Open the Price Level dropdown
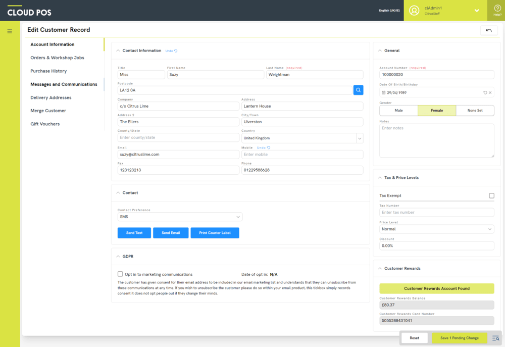Screen dimensions: 505x347 point(437,229)
